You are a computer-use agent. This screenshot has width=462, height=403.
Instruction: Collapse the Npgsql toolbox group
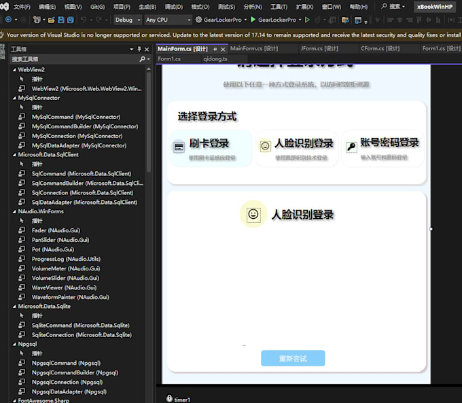point(14,344)
